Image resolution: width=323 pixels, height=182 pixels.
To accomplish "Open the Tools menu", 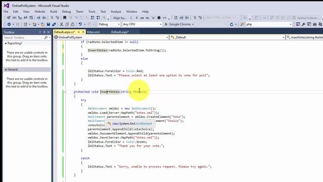I will click(x=92, y=12).
